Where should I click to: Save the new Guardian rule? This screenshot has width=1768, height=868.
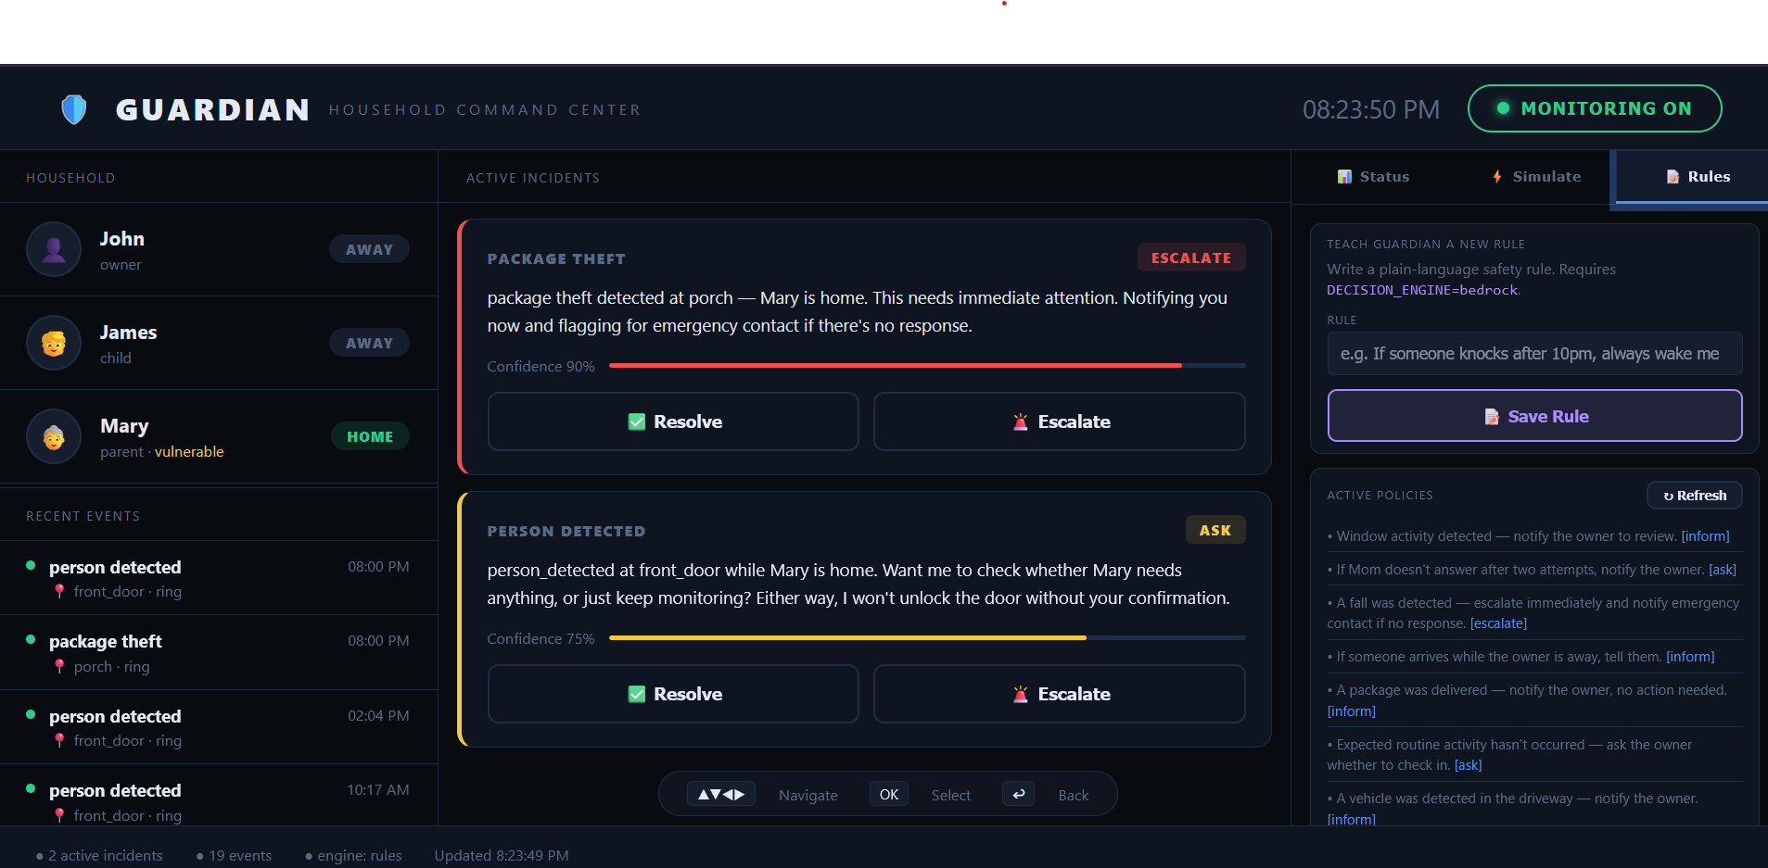(1535, 416)
